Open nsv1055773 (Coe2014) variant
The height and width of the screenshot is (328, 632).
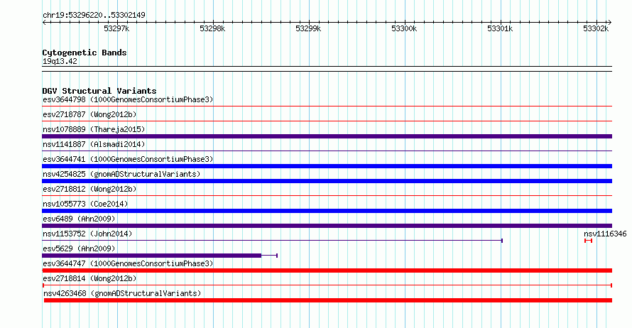coord(85,204)
